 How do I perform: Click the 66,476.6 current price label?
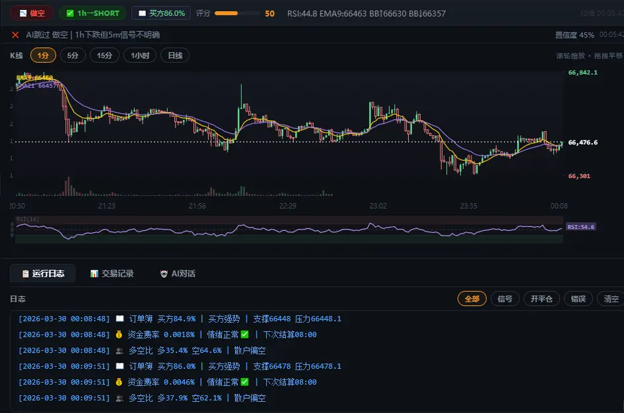[x=582, y=143]
